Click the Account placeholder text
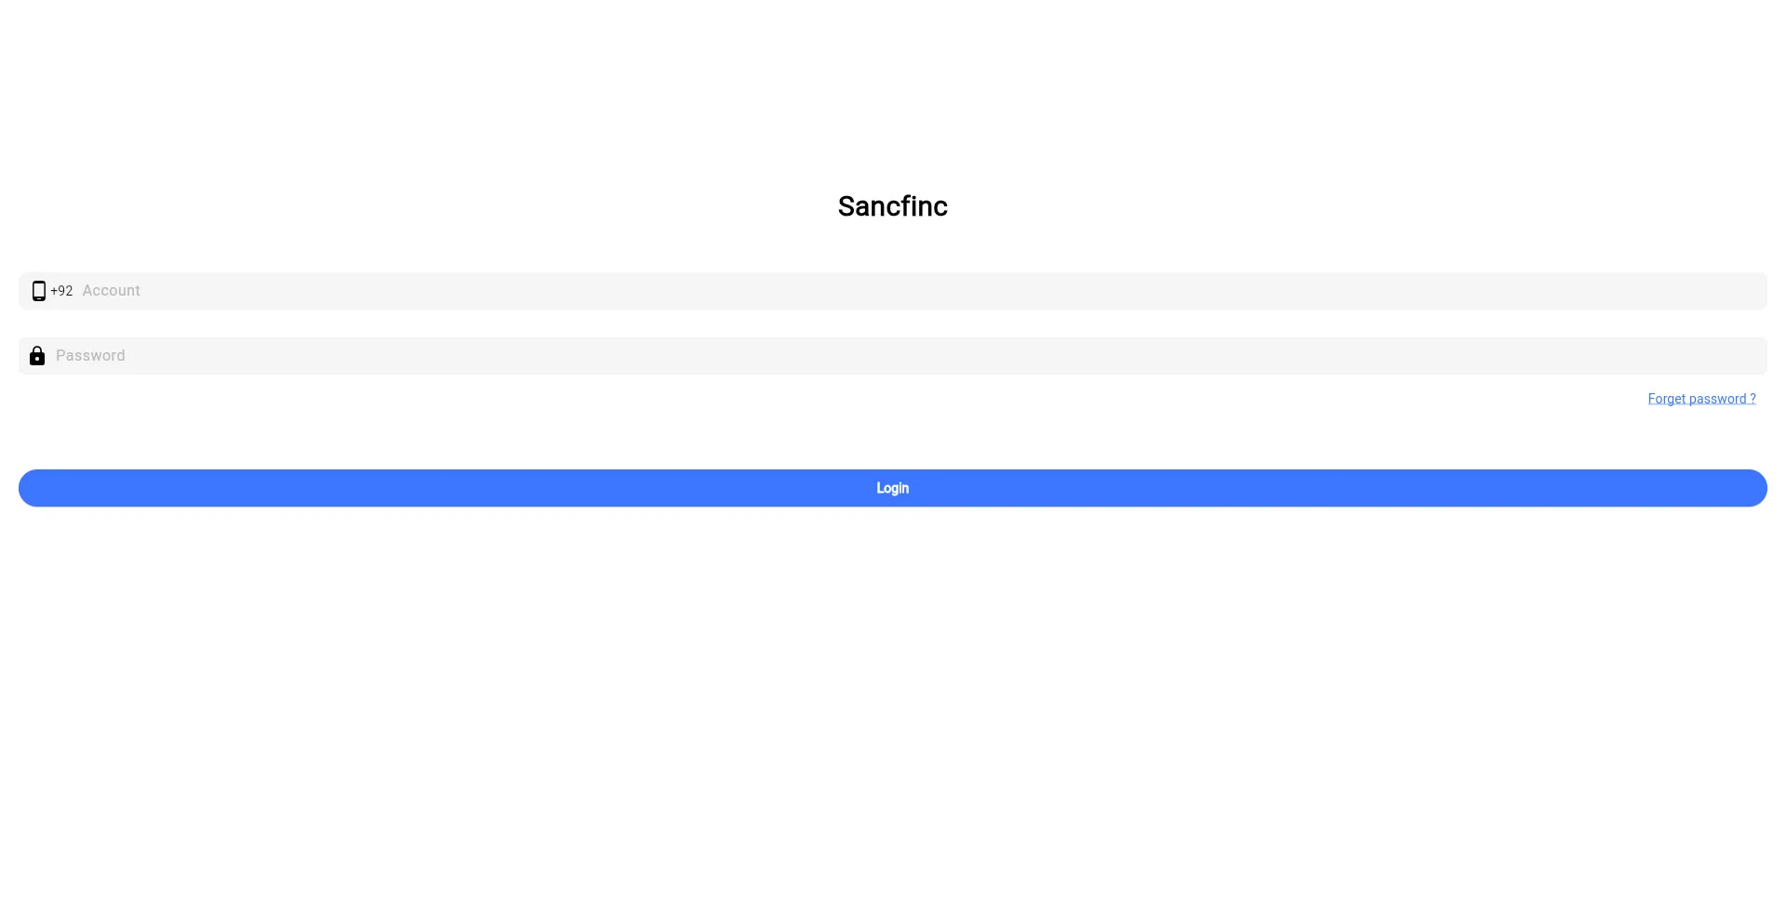 point(112,291)
